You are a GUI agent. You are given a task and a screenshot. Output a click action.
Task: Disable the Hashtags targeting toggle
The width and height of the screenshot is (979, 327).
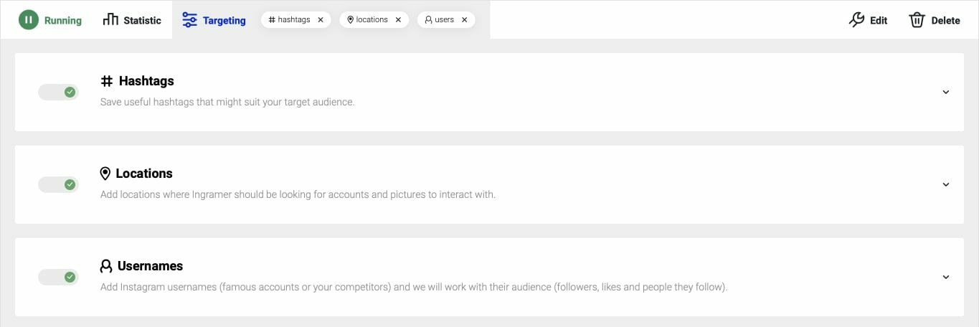(58, 92)
